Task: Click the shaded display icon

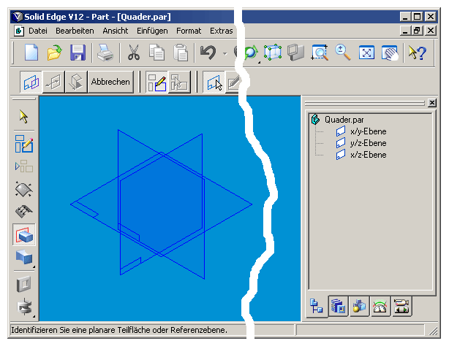Action: (x=295, y=53)
